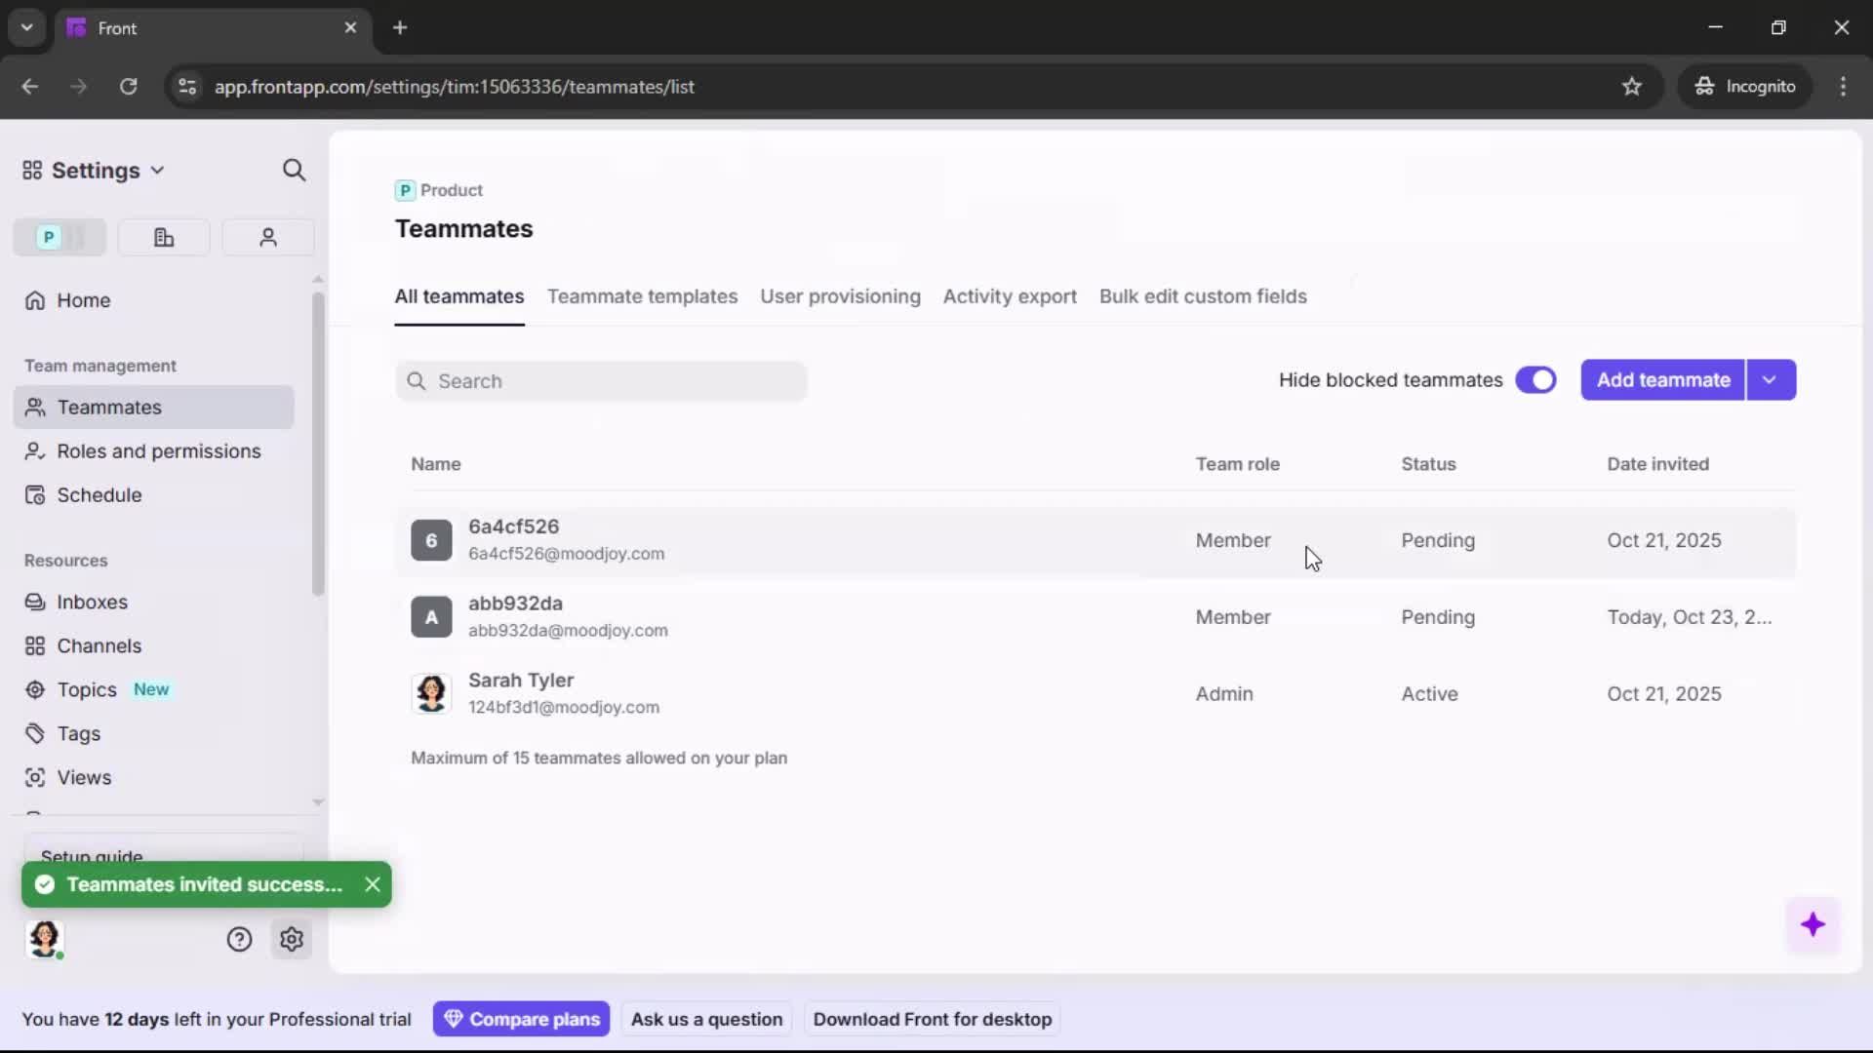
Task: Bookmark the page with the star icon
Action: [x=1632, y=87]
